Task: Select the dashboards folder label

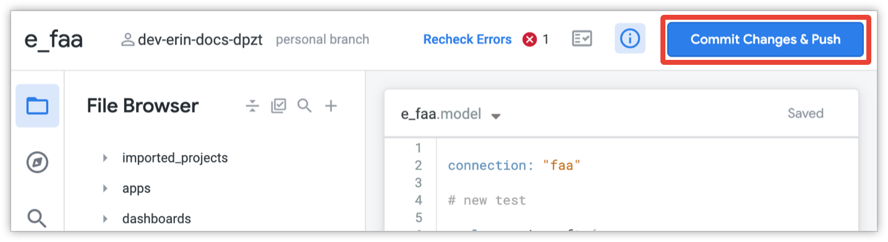Action: (156, 219)
